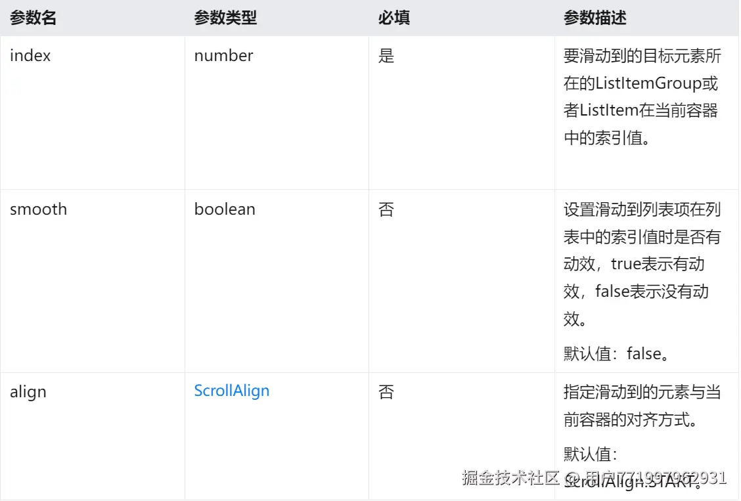Click 是 in the index row
Viewport: 741px width, 501px height.
click(386, 56)
